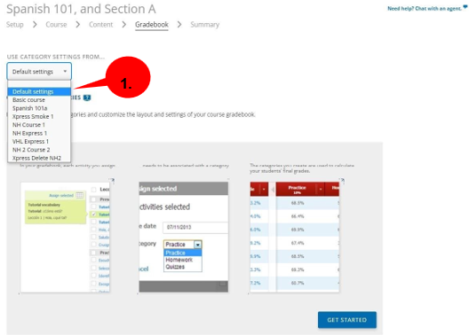Choose Spanish 101a from the list
The height and width of the screenshot is (335, 469).
tap(39, 108)
